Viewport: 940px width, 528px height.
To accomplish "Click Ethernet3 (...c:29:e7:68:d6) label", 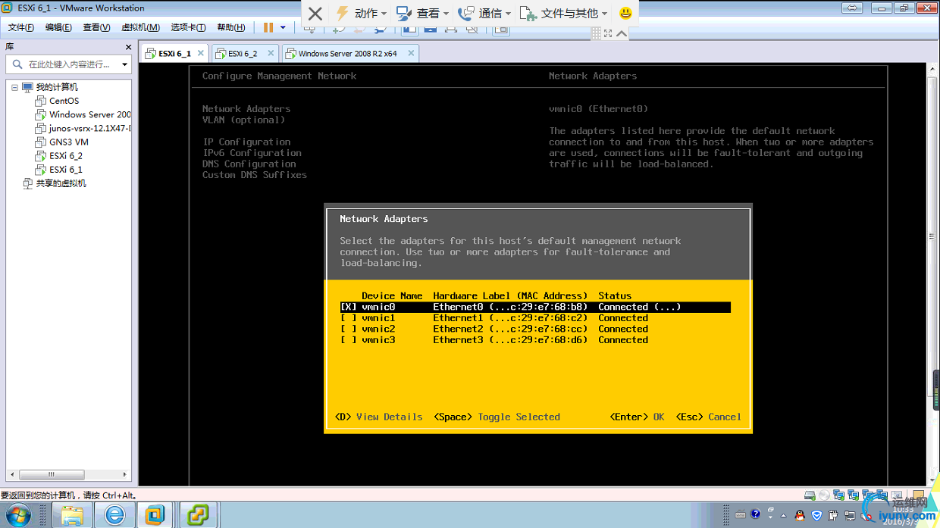I will pyautogui.click(x=510, y=340).
